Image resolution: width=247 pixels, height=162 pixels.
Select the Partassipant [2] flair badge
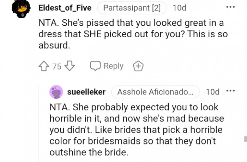[x=132, y=7]
